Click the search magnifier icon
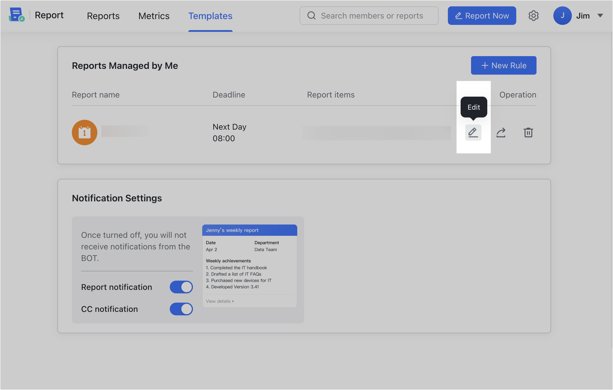The width and height of the screenshot is (613, 390). point(311,16)
